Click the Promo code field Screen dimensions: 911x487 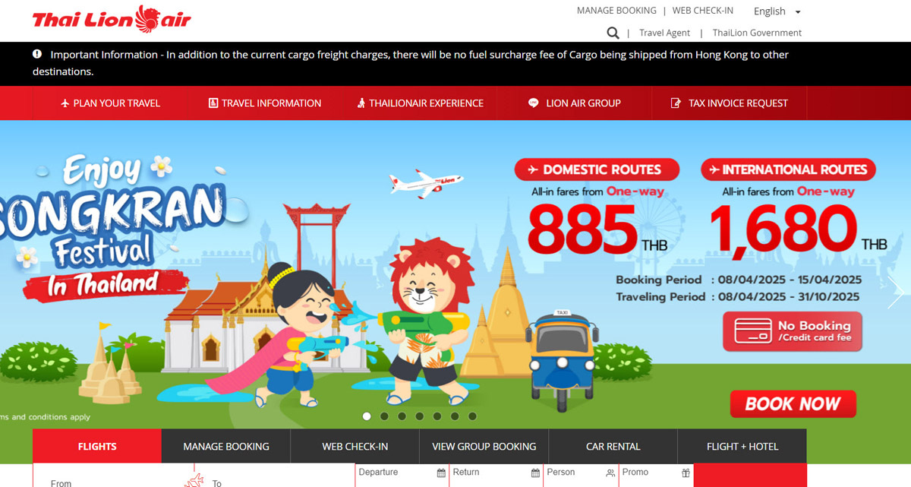coord(656,476)
